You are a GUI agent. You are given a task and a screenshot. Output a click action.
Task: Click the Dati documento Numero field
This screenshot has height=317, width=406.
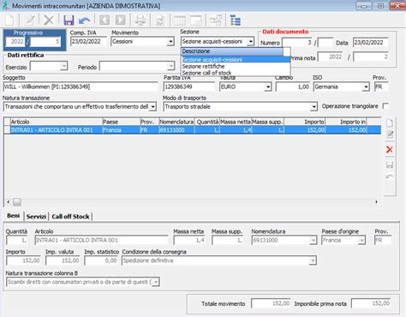[297, 43]
